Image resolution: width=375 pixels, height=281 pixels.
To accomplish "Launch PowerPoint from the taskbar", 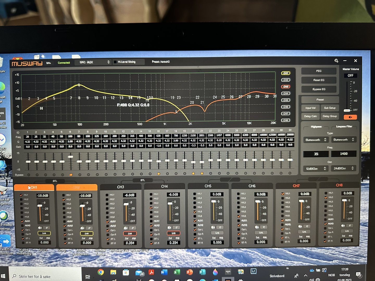I will click(x=189, y=272).
